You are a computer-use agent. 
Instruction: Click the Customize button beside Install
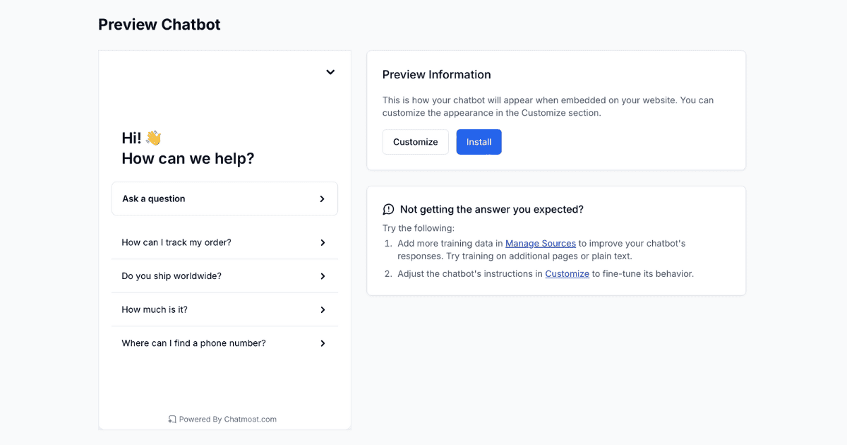[x=415, y=142]
